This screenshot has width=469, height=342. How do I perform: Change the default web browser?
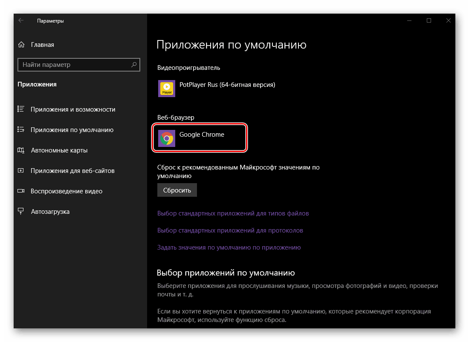pyautogui.click(x=199, y=137)
